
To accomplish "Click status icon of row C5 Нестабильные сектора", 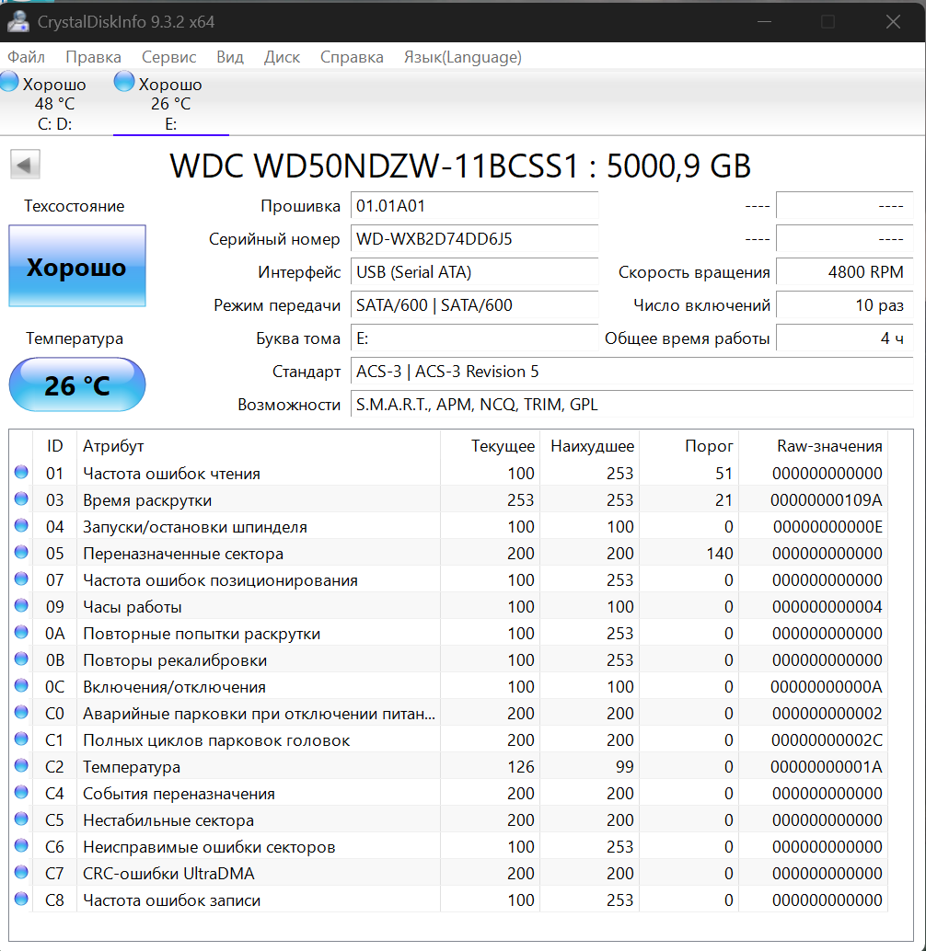I will coord(21,819).
